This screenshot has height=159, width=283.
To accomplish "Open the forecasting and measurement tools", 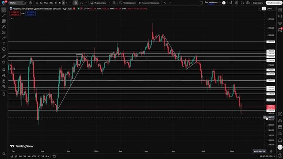I will tap(4, 32).
